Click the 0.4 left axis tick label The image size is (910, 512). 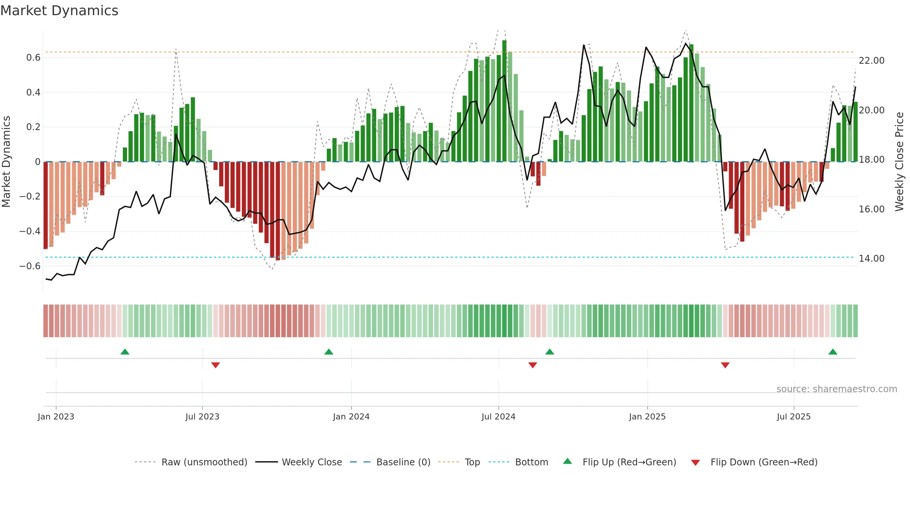point(33,92)
